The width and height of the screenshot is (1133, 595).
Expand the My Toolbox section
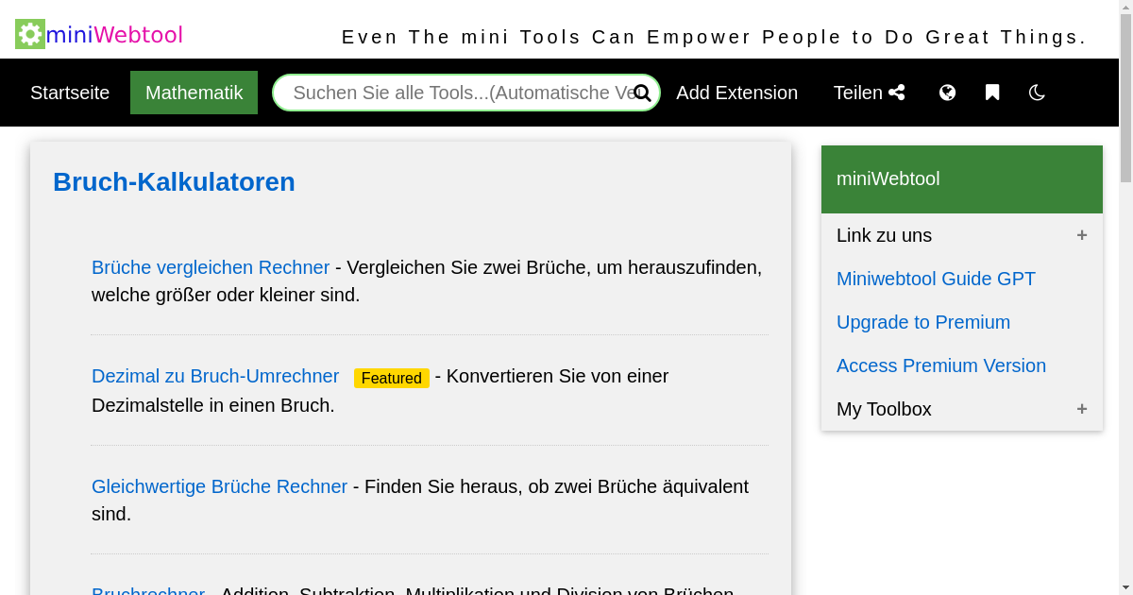[x=1082, y=409]
